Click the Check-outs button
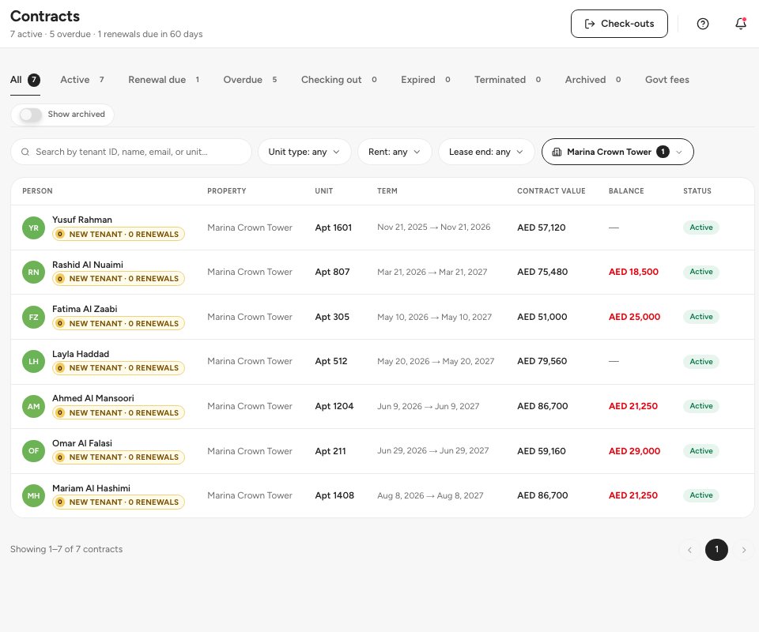 619,24
